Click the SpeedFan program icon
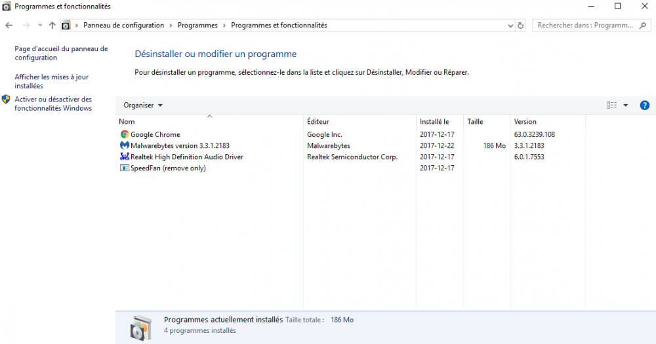 point(124,168)
